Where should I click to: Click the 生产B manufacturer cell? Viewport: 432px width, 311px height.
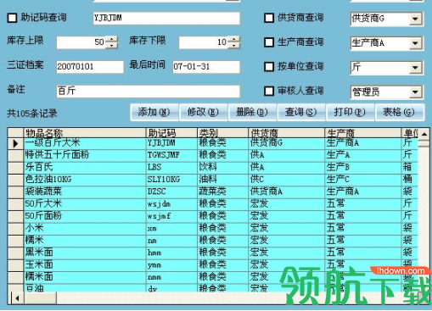363,168
